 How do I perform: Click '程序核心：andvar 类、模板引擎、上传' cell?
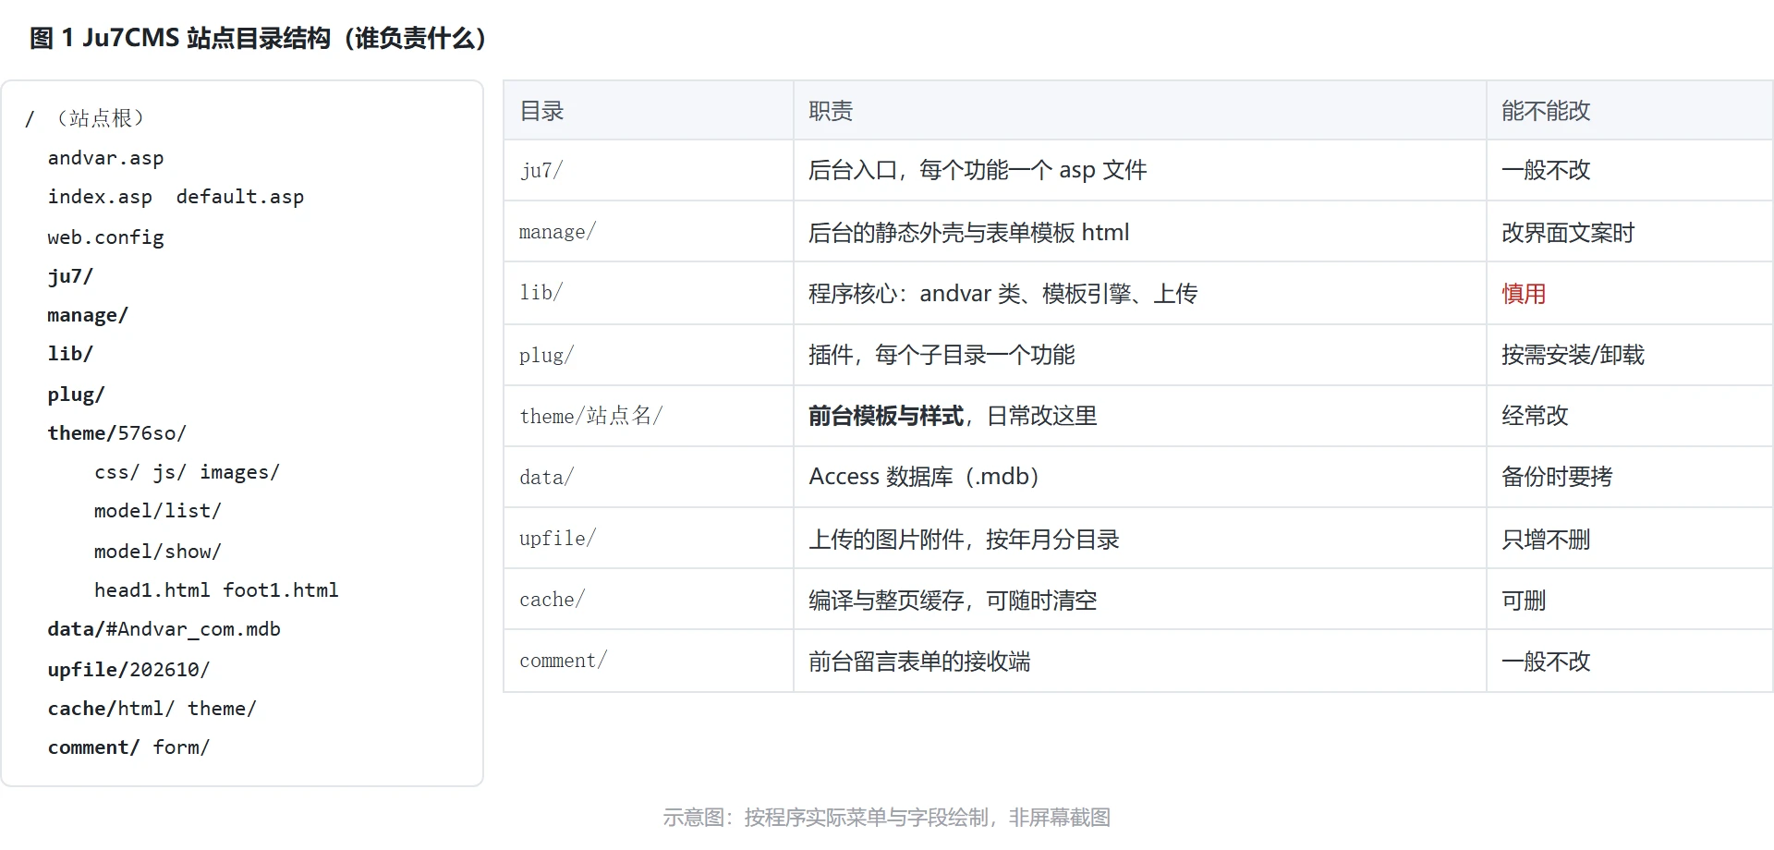click(1140, 293)
